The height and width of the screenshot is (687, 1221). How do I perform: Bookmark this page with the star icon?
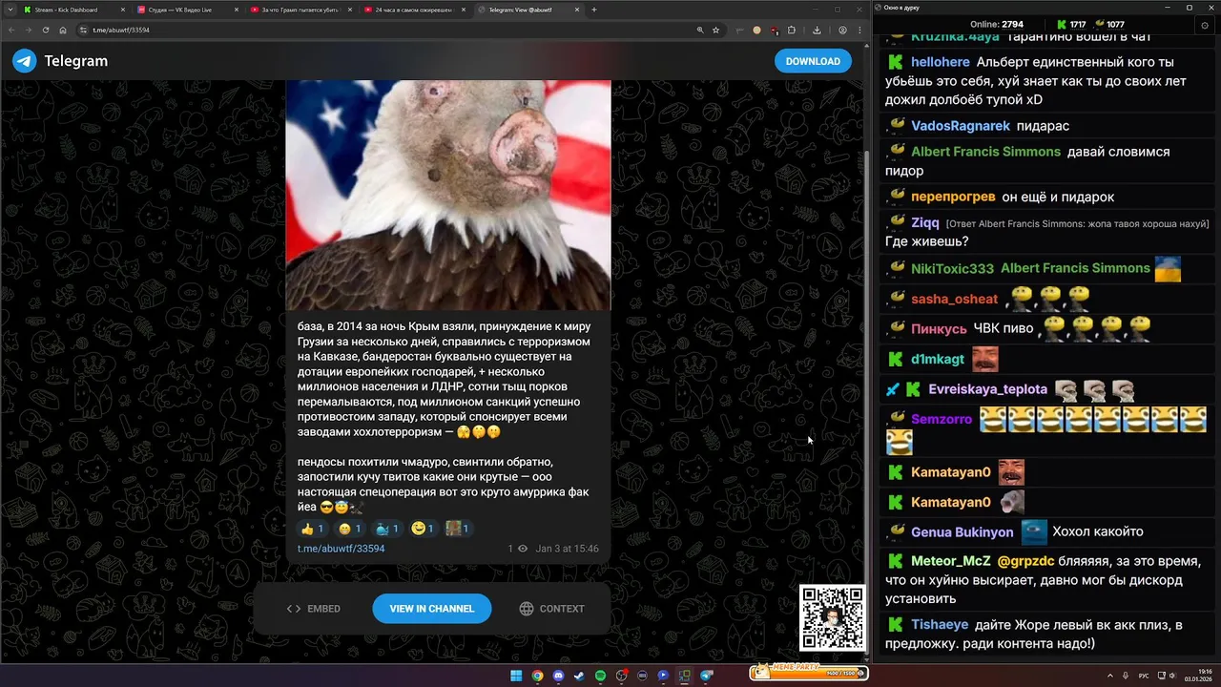click(715, 30)
